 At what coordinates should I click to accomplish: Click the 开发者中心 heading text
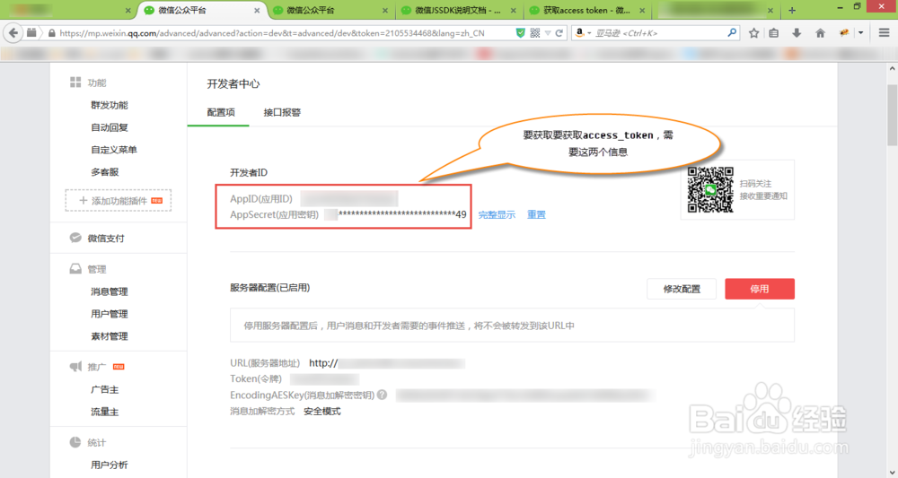pyautogui.click(x=233, y=84)
